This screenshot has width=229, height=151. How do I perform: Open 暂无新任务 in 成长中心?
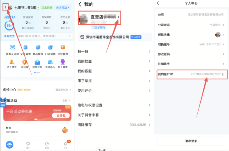coord(63,90)
